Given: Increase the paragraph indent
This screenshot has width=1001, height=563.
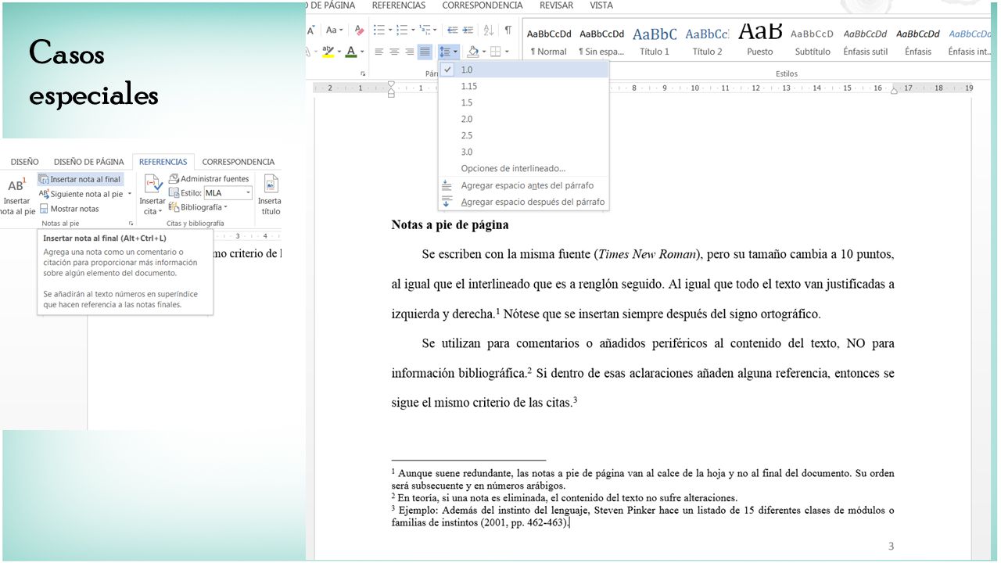Looking at the screenshot, I should tap(468, 30).
